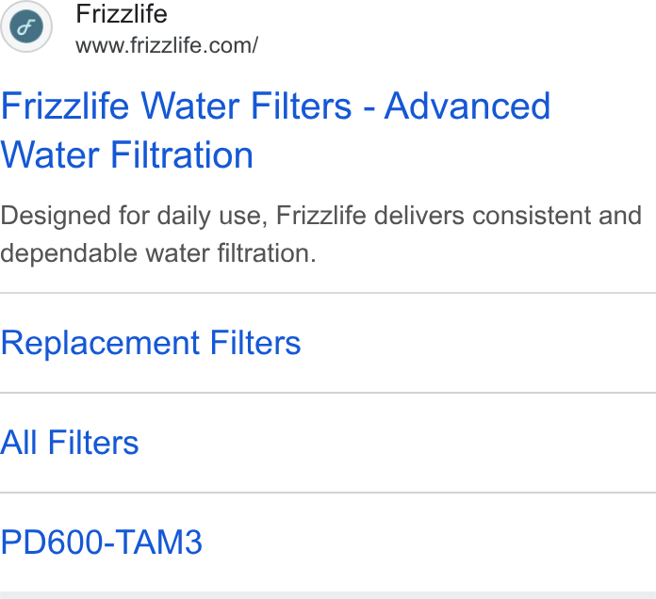The width and height of the screenshot is (656, 599).
Task: Open the 'Frizzlife Water Filters - Advanced Water Filtration' result
Action: point(275,130)
